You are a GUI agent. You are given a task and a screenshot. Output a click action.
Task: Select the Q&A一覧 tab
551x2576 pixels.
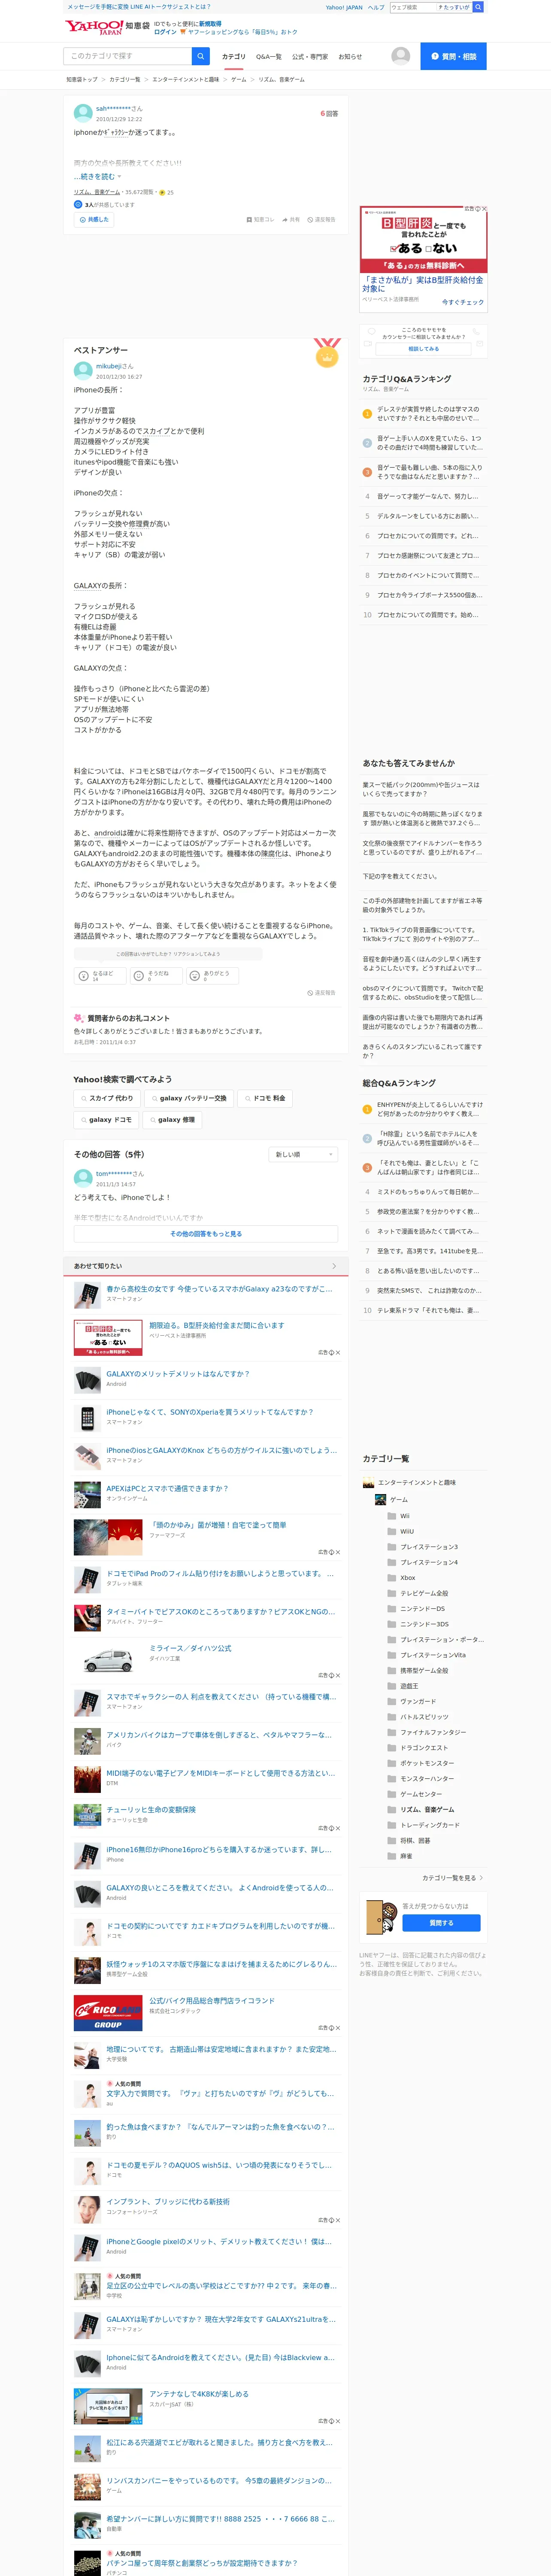(269, 57)
